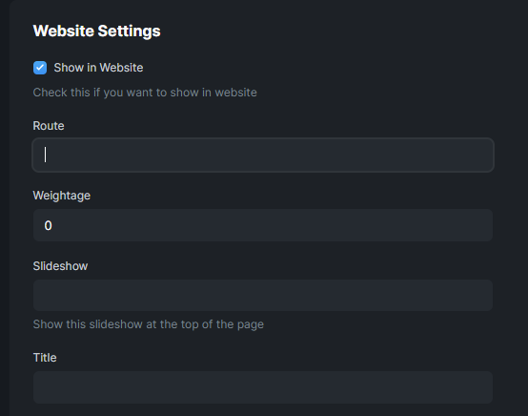Click the blue checkmark icon
Image resolution: width=528 pixels, height=416 pixels.
click(40, 68)
